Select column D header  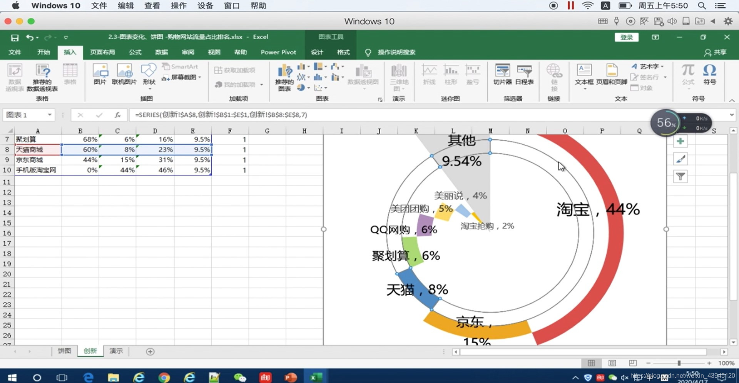pos(155,131)
